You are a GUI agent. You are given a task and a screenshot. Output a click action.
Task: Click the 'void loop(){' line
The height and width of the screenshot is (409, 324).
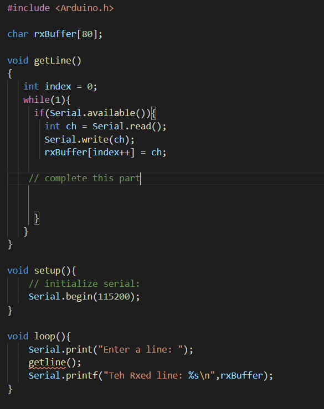[39, 337]
